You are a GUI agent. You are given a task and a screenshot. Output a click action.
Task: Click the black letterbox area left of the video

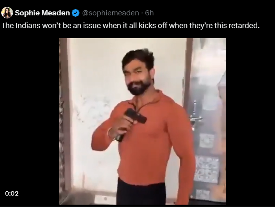coord(30,121)
